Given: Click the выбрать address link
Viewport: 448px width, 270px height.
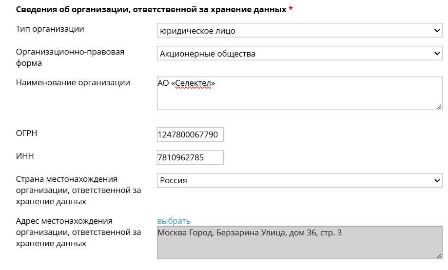Looking at the screenshot, I should [x=174, y=221].
